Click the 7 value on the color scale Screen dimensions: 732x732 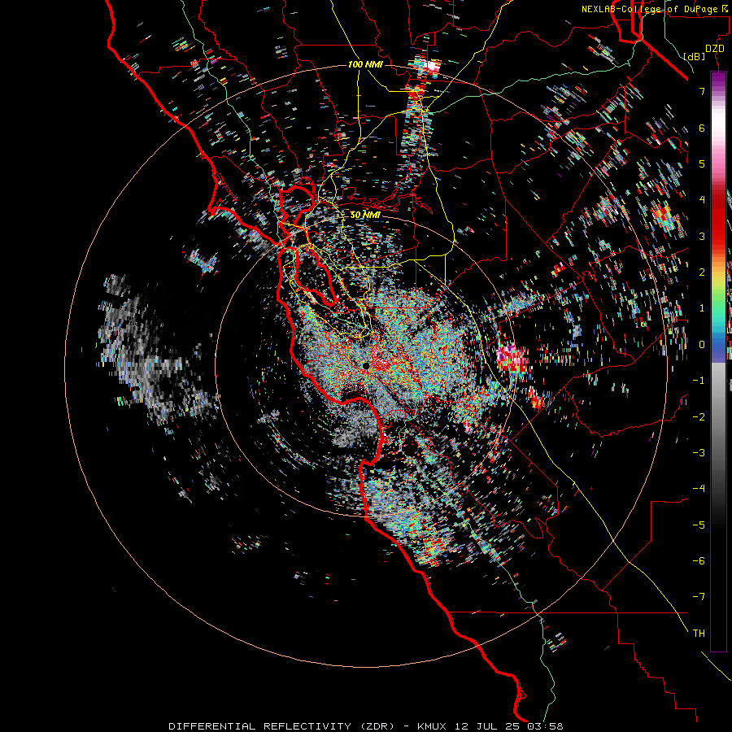(702, 91)
